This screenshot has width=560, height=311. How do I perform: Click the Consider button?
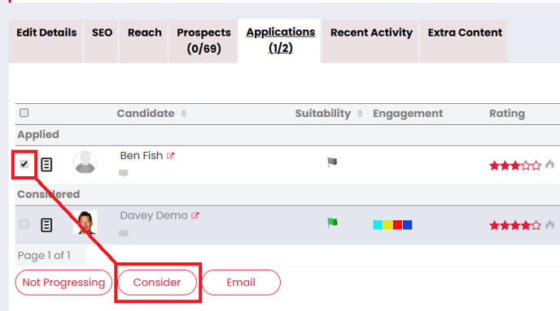pos(157,283)
